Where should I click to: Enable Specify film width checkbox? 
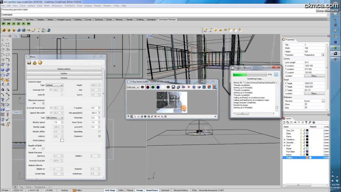point(51,113)
